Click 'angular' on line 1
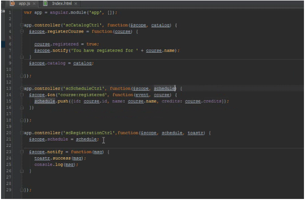Viewport: 305px width, 200px height. 59,12
